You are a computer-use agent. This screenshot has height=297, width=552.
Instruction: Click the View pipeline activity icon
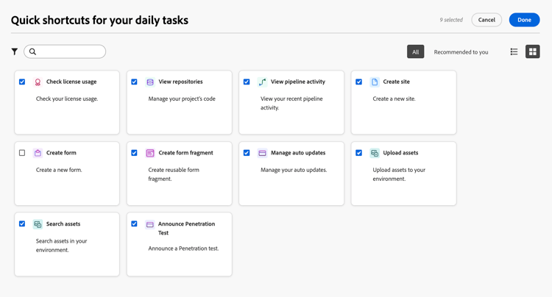coord(262,82)
